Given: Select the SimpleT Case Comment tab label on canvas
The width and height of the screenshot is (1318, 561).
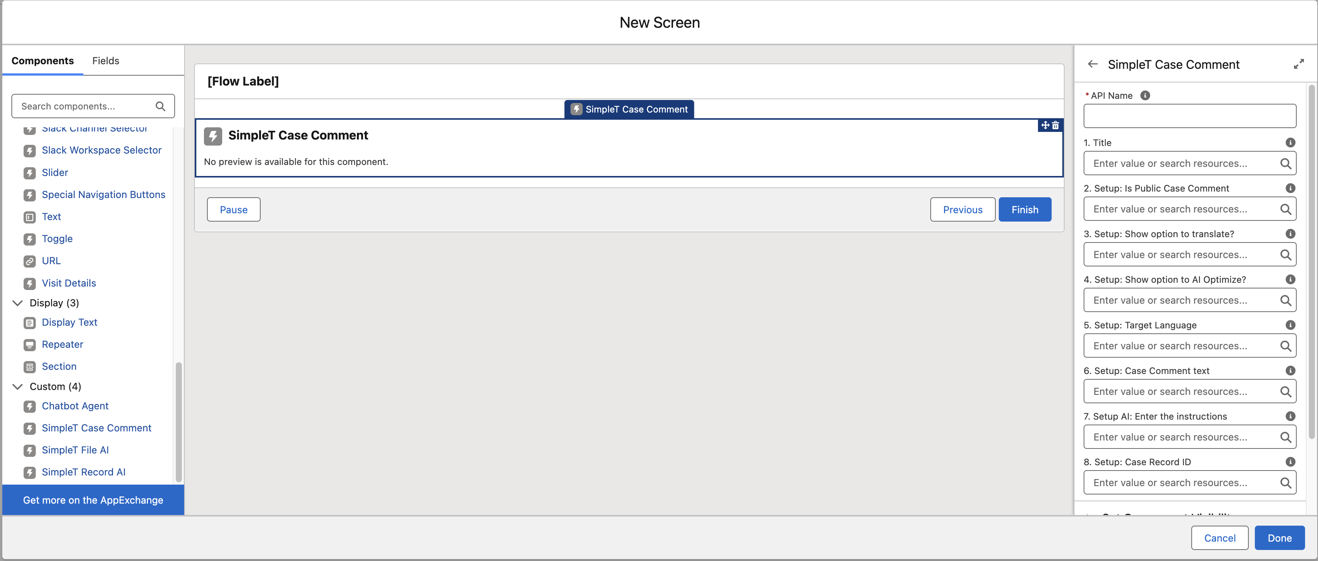Looking at the screenshot, I should pyautogui.click(x=629, y=109).
